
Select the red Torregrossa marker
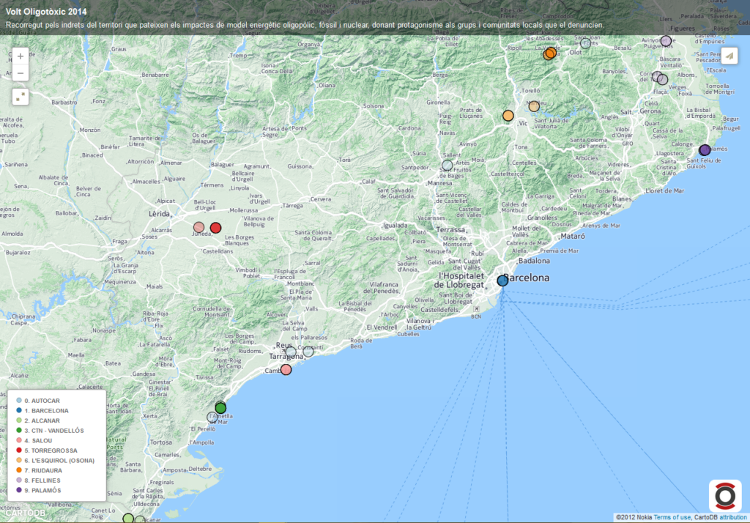point(216,228)
